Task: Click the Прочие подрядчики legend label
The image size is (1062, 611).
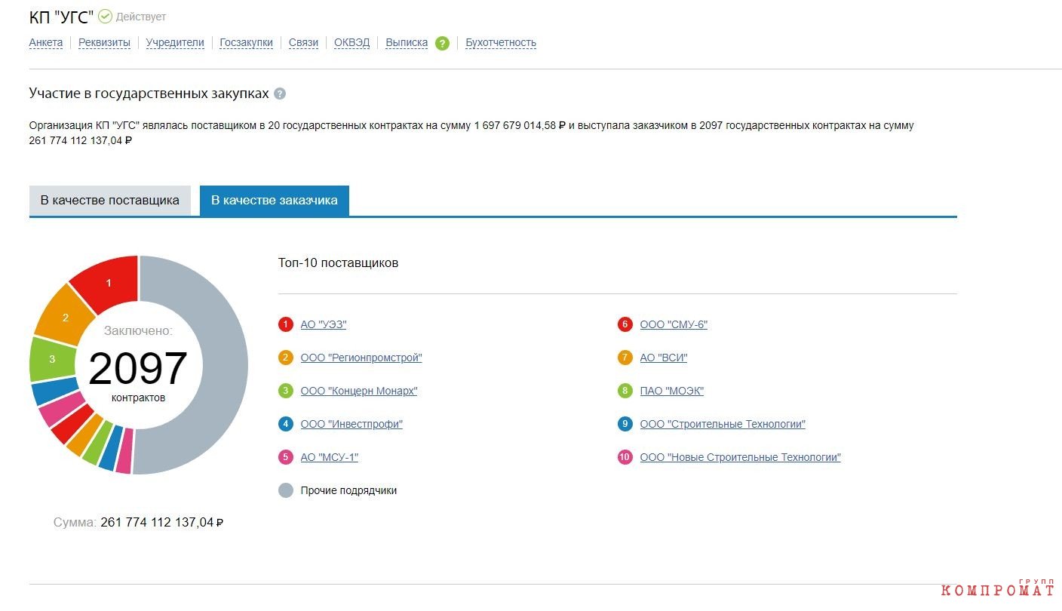Action: click(x=348, y=491)
